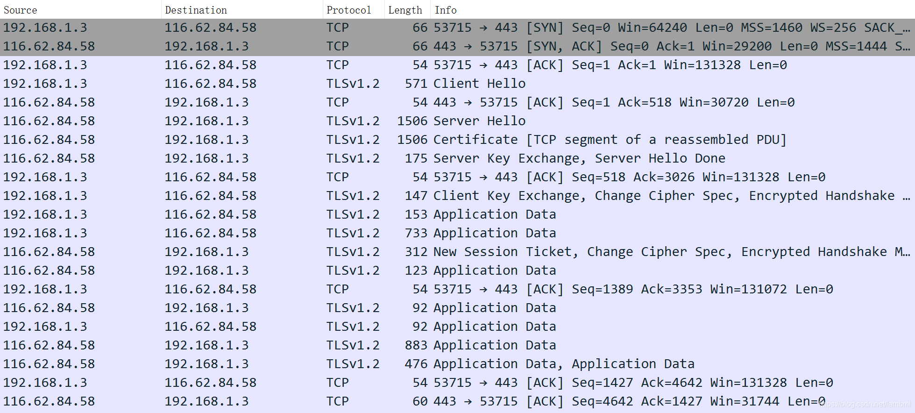Select the Server Hello packet row

pos(457,121)
